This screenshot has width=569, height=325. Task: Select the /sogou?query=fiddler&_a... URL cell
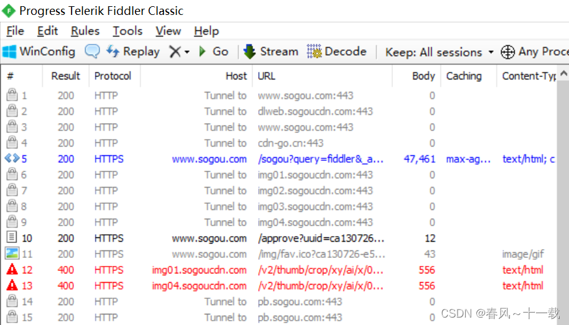pos(320,159)
